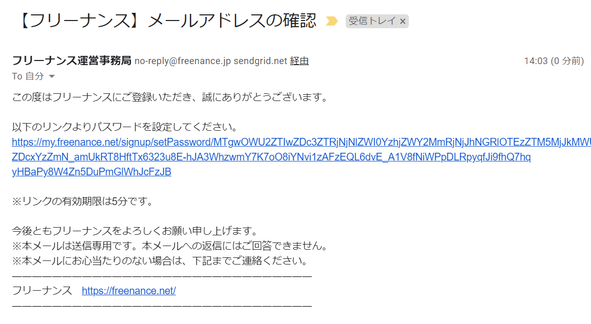The image size is (591, 324).
Task: Expand recipient details arrow beside To 自分
Action: [52, 76]
